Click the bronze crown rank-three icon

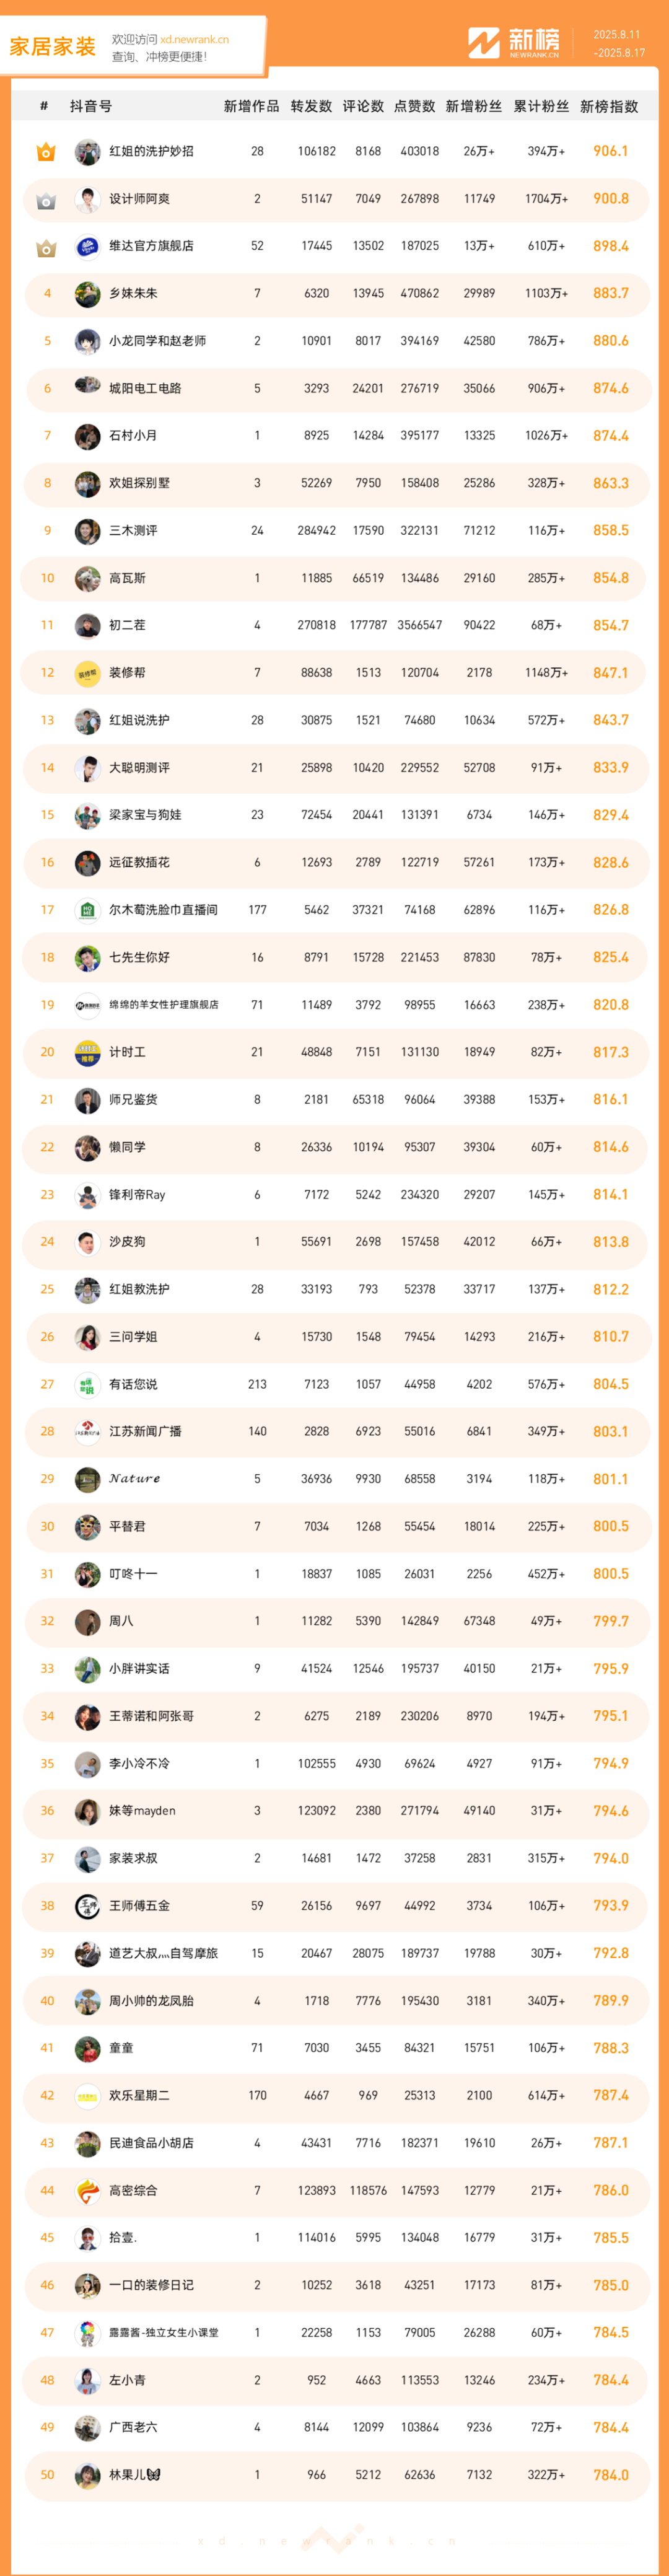pyautogui.click(x=46, y=247)
